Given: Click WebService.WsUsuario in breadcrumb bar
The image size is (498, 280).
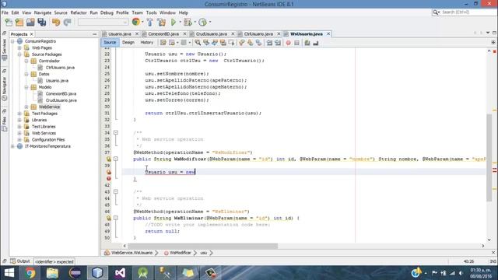Looking at the screenshot, I should click(x=132, y=253).
